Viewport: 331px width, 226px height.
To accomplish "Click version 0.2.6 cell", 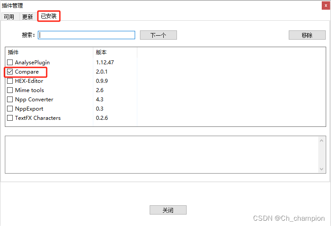I will (102, 118).
